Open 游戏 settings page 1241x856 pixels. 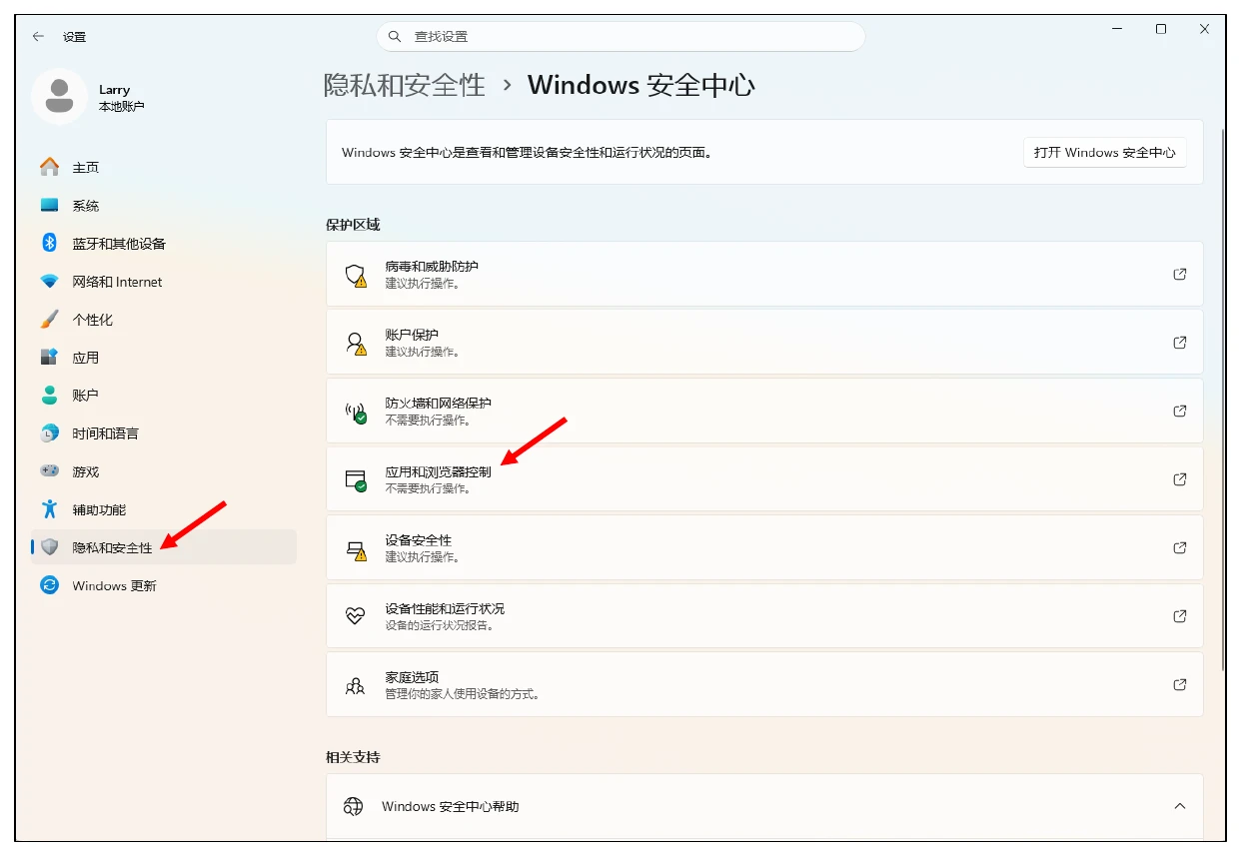tap(164, 471)
